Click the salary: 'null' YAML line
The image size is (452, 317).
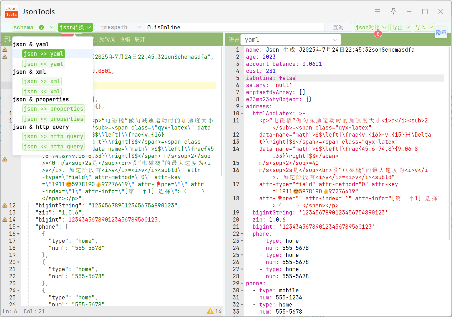tap(269, 85)
